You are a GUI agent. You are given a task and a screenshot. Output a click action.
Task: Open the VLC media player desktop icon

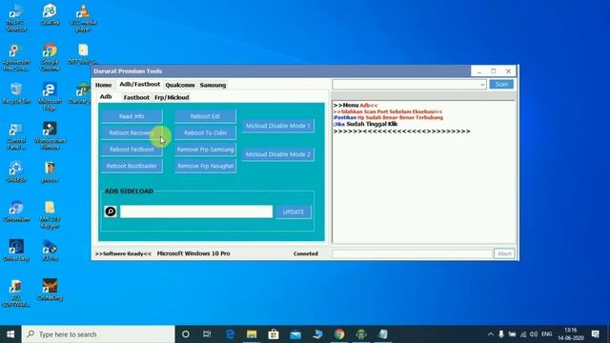pyautogui.click(x=83, y=17)
